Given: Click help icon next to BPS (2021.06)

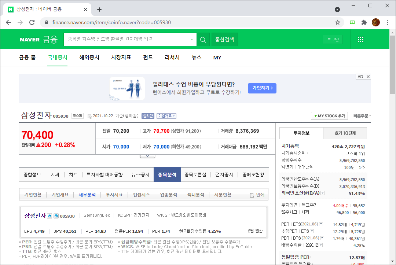Looking at the screenshot, I should coord(322,238).
